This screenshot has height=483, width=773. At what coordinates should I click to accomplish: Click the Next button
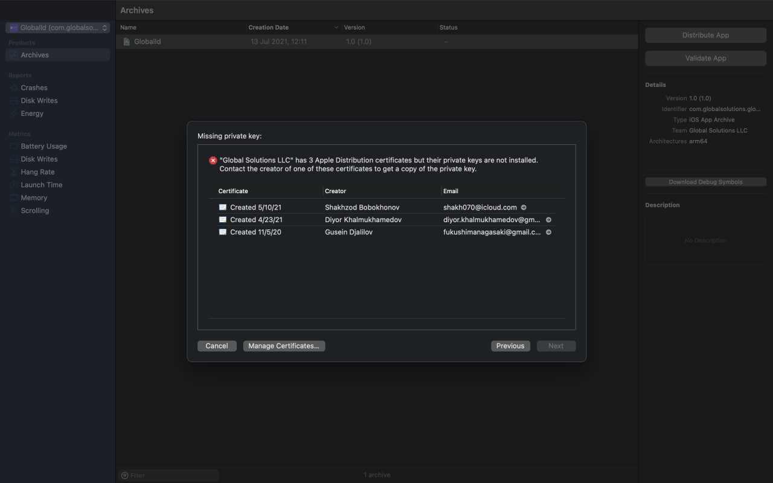coord(556,346)
